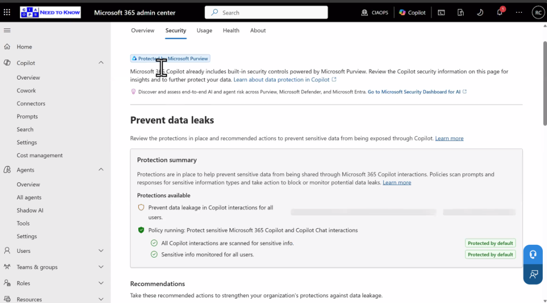Open Tools under Agents
This screenshot has height=303, width=547.
tap(23, 223)
